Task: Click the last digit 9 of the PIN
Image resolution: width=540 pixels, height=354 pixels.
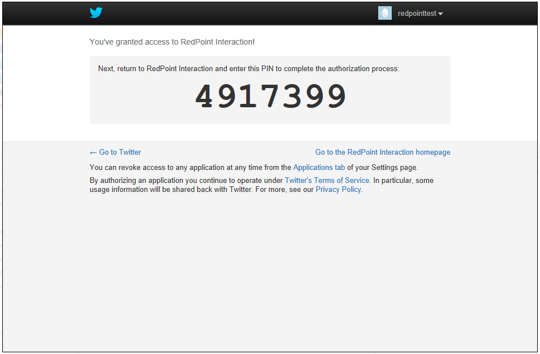Action: tap(337, 97)
